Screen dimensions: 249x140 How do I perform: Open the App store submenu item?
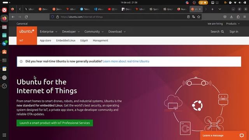click(46, 40)
